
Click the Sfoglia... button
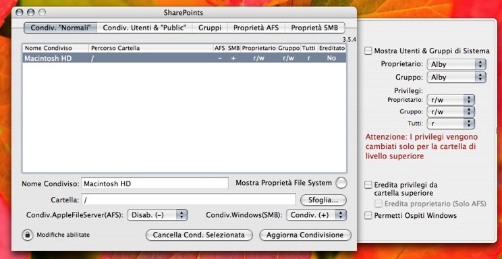pos(323,200)
